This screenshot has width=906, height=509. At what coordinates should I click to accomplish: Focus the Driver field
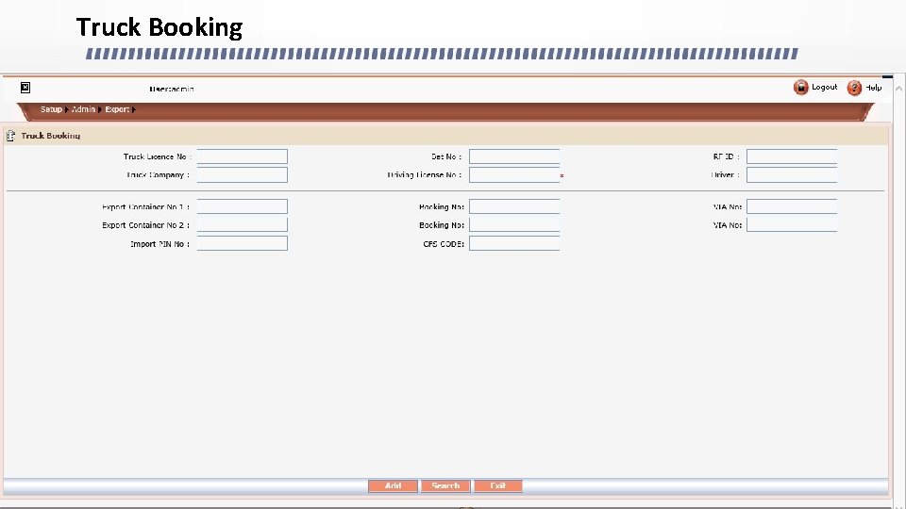coord(792,175)
